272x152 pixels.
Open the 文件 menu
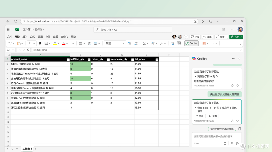pos(10,37)
